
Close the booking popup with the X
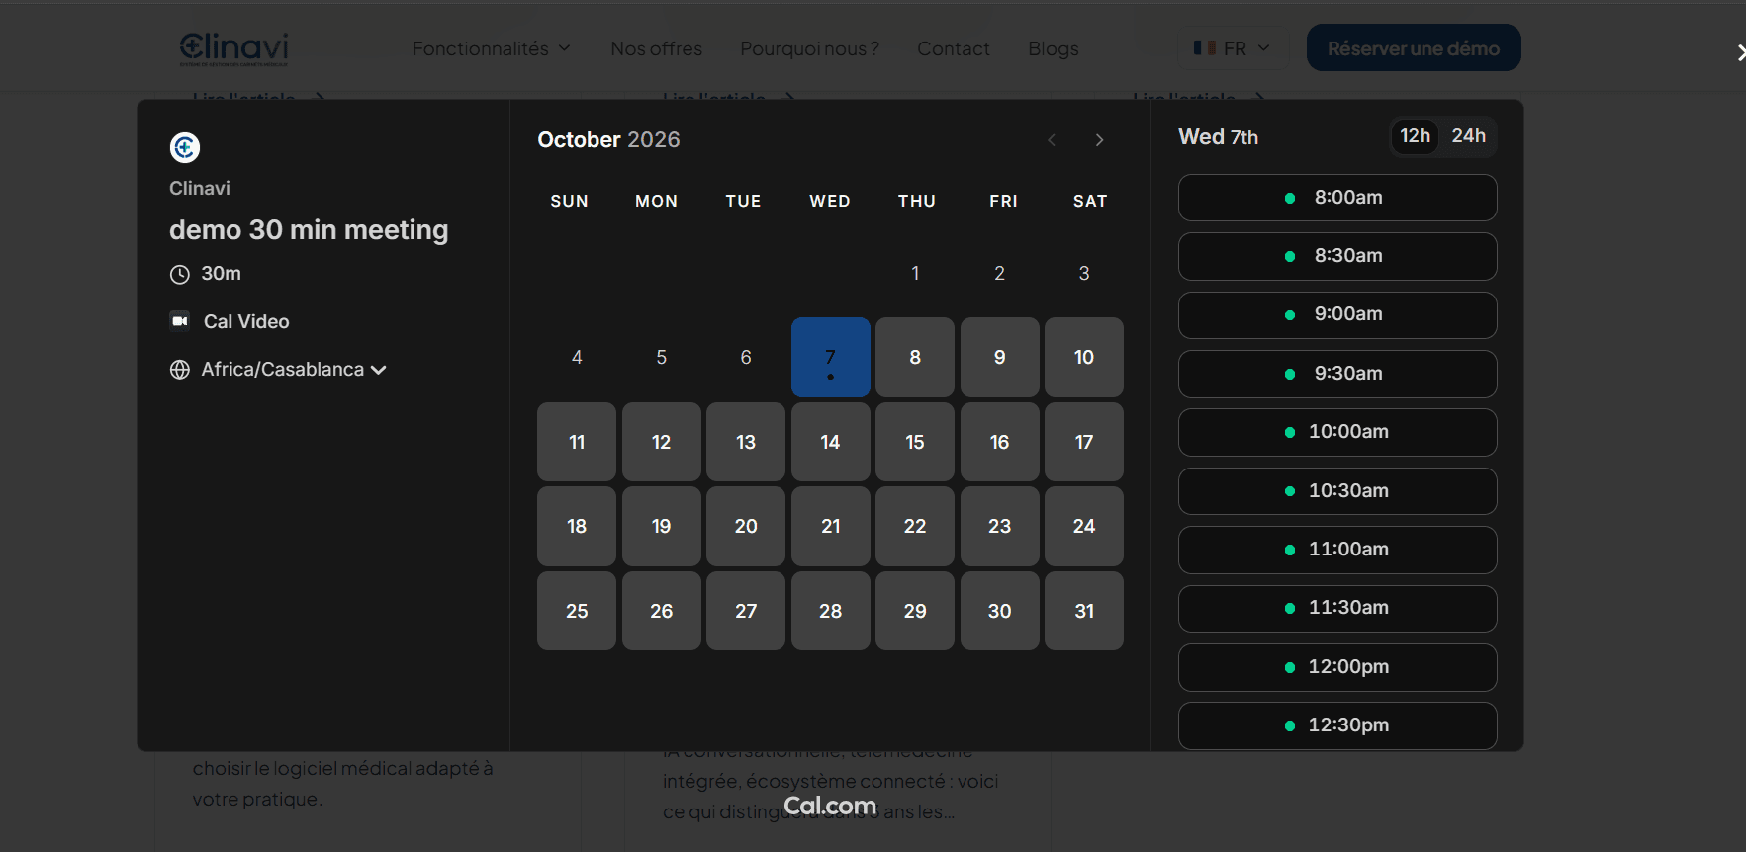click(1740, 52)
